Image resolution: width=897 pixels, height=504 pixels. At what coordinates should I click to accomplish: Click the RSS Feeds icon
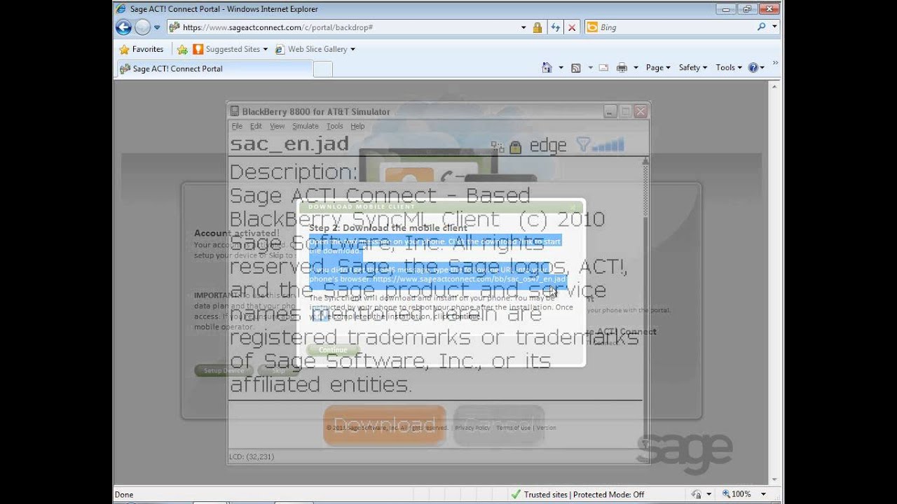pos(575,68)
